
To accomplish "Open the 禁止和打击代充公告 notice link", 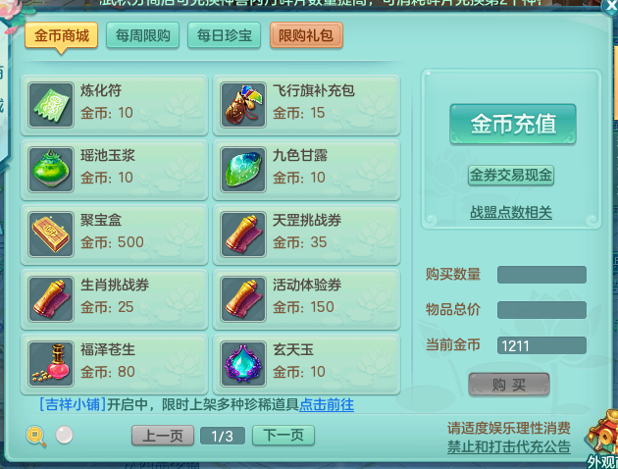I will (509, 447).
